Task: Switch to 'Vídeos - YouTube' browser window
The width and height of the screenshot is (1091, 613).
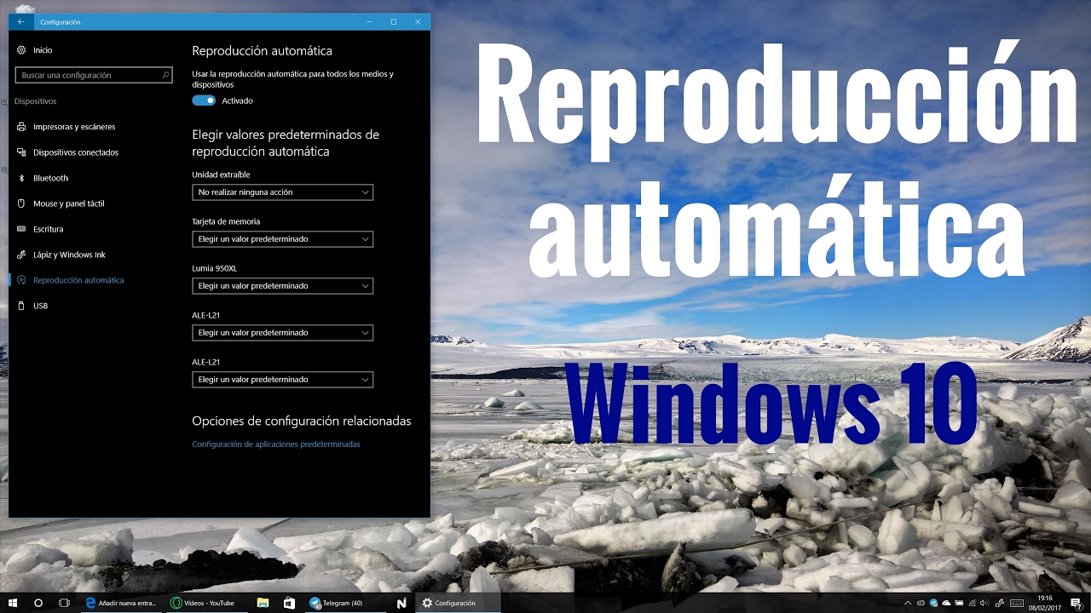Action: (207, 603)
